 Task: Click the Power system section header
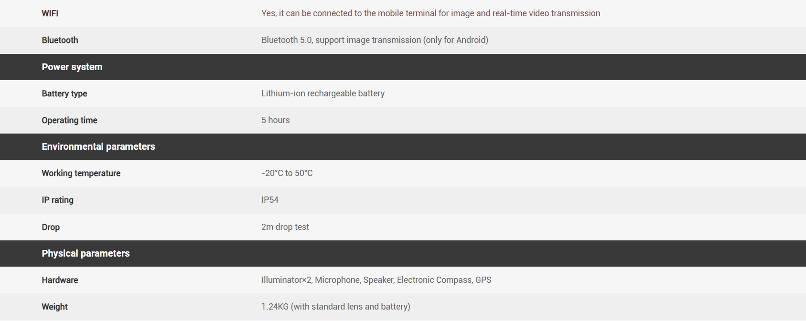click(72, 67)
